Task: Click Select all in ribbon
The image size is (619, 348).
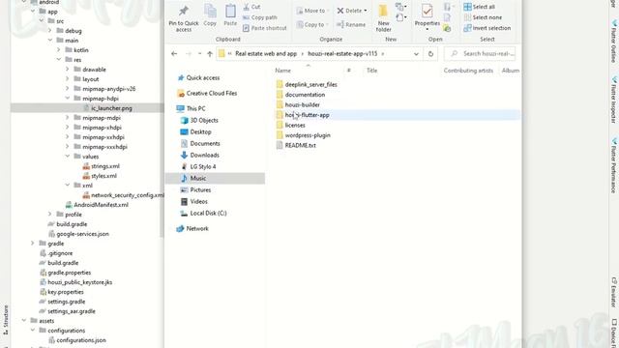Action: pyautogui.click(x=480, y=7)
